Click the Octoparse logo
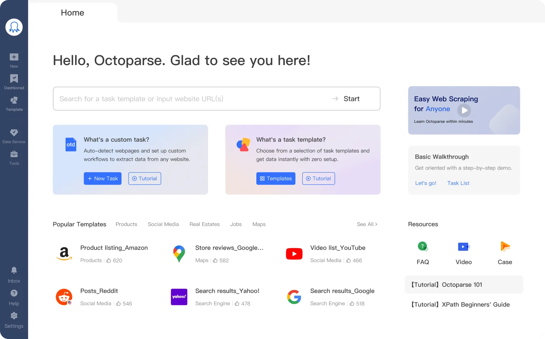The height and width of the screenshot is (339, 545). pyautogui.click(x=14, y=27)
